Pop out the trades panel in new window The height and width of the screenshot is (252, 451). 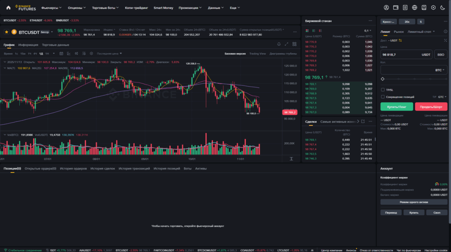[x=363, y=122]
